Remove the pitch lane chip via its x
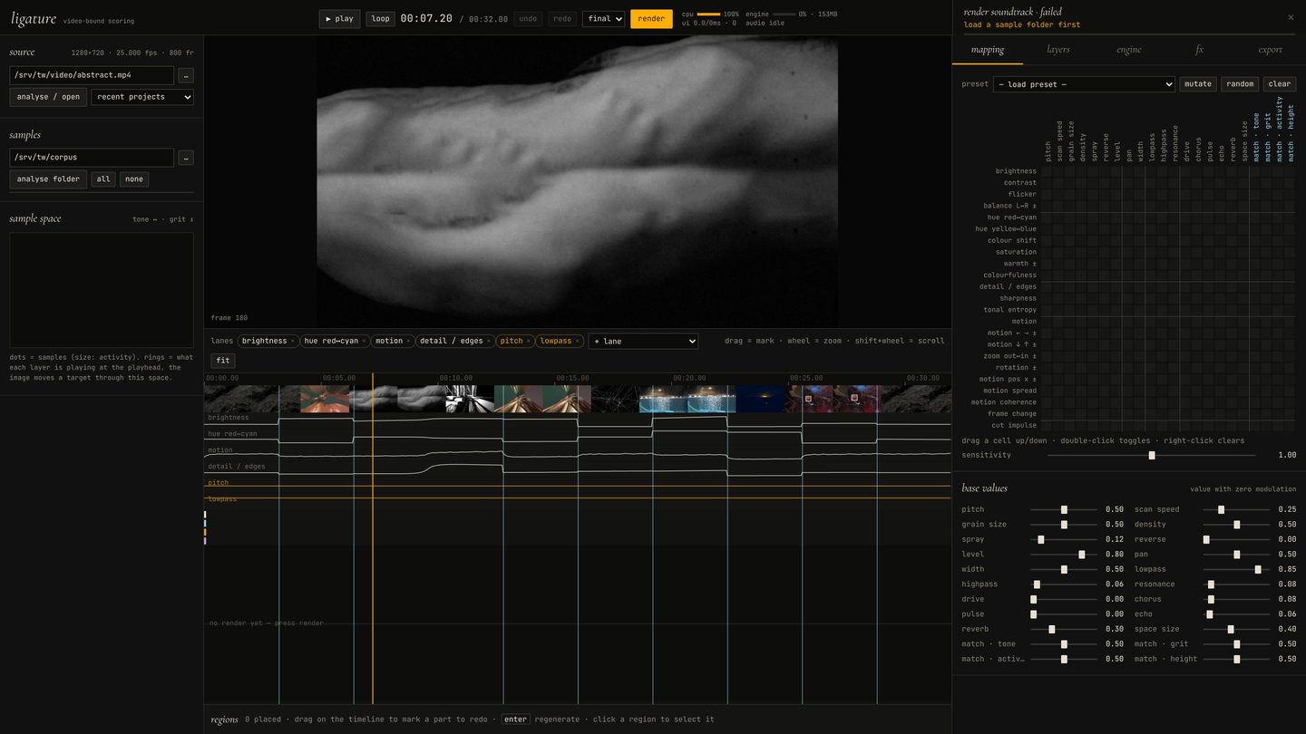The height and width of the screenshot is (734, 1306). 529,342
